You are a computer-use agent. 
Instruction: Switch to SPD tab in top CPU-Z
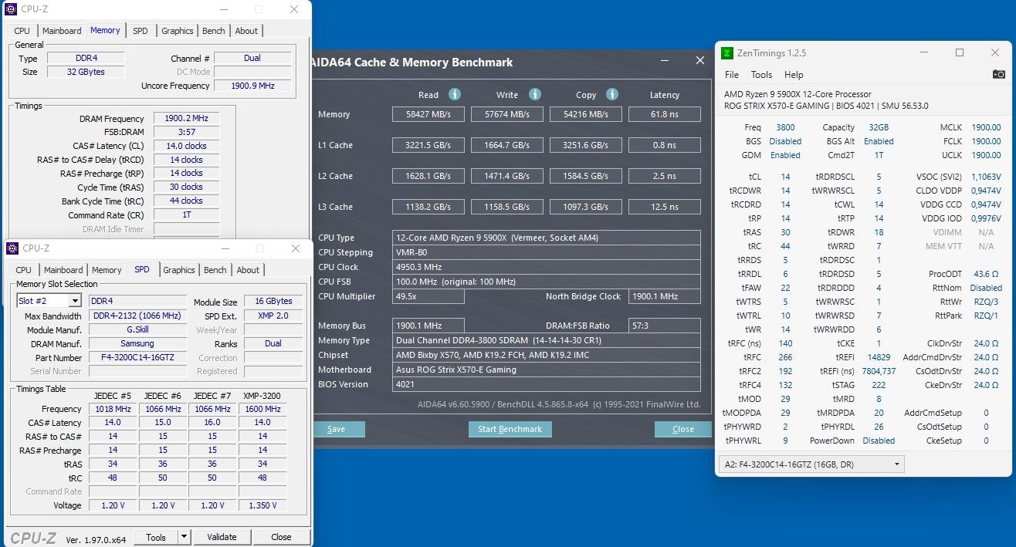tap(140, 31)
